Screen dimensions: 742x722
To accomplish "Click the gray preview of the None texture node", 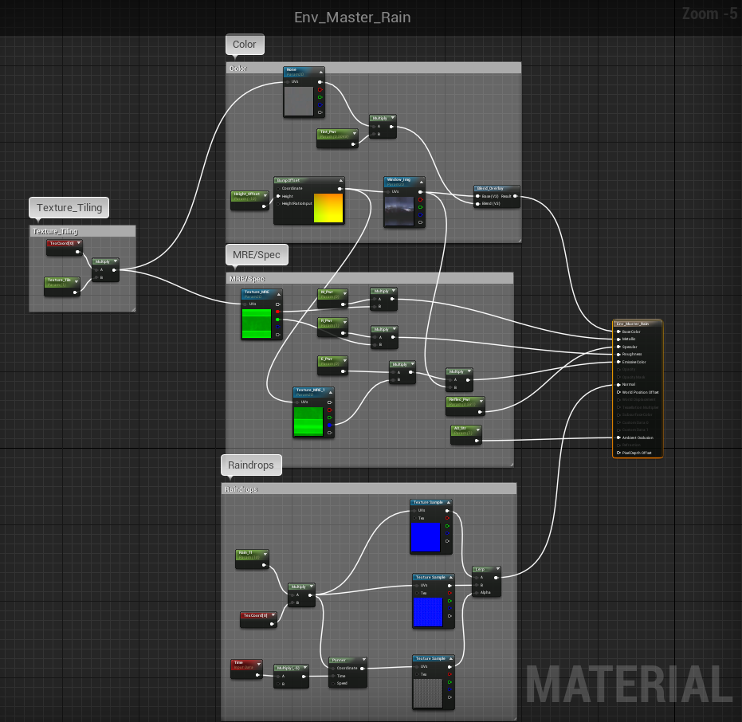I will (x=299, y=100).
